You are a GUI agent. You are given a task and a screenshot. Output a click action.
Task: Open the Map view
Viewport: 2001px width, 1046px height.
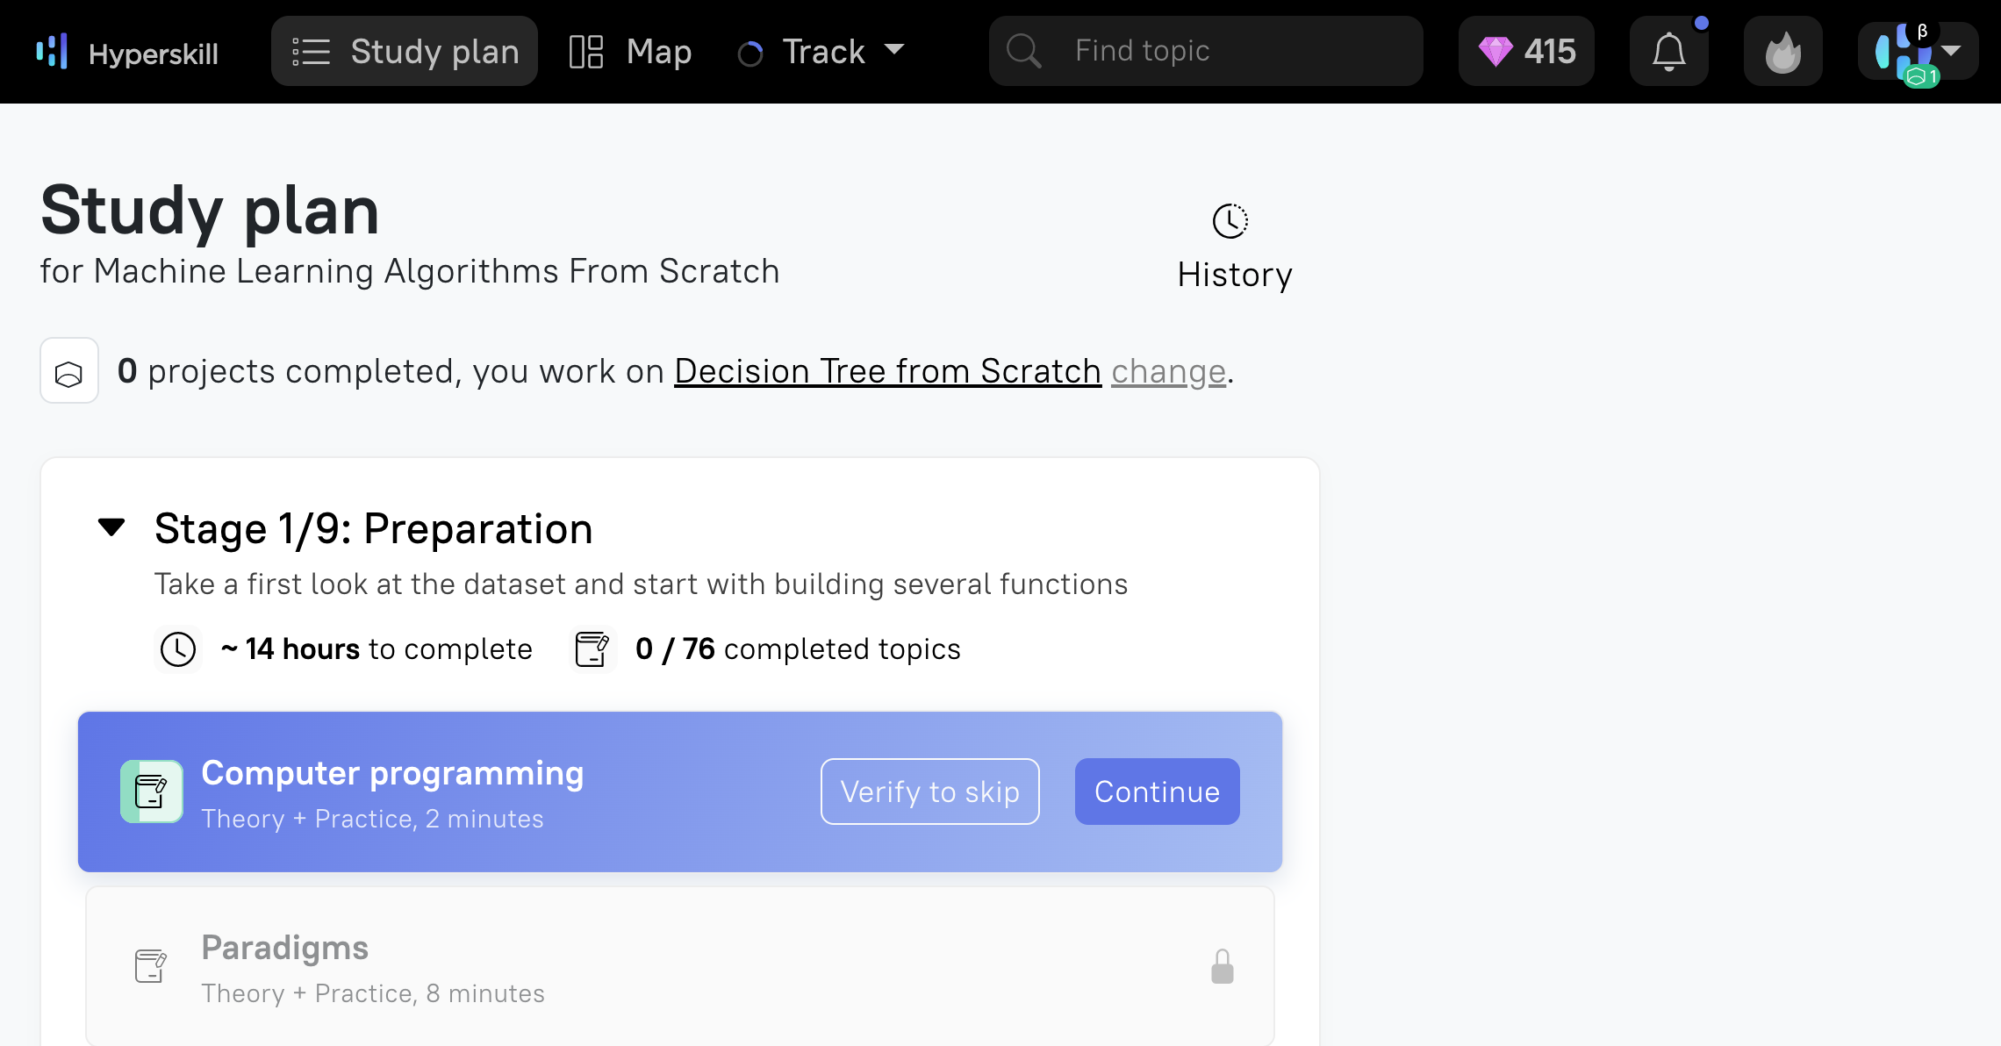coord(630,52)
